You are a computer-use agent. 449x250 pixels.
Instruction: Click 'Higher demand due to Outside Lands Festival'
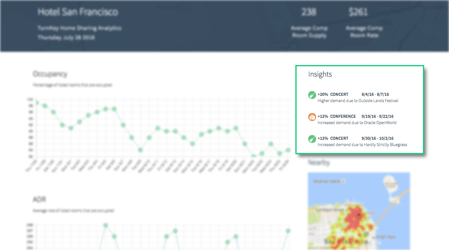[x=358, y=101]
